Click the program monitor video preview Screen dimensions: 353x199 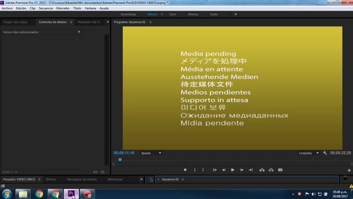point(232,88)
